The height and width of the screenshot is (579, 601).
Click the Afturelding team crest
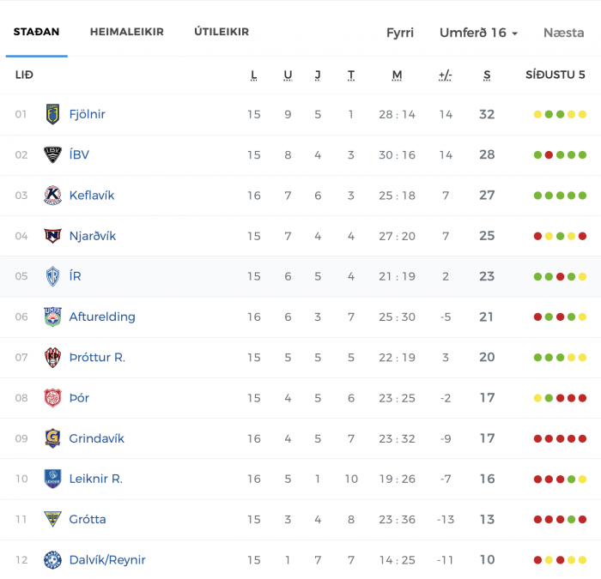point(52,317)
